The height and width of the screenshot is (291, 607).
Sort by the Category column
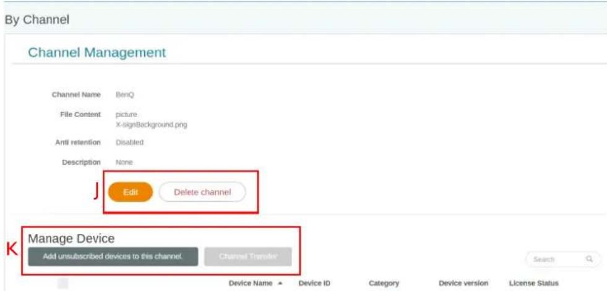(384, 284)
